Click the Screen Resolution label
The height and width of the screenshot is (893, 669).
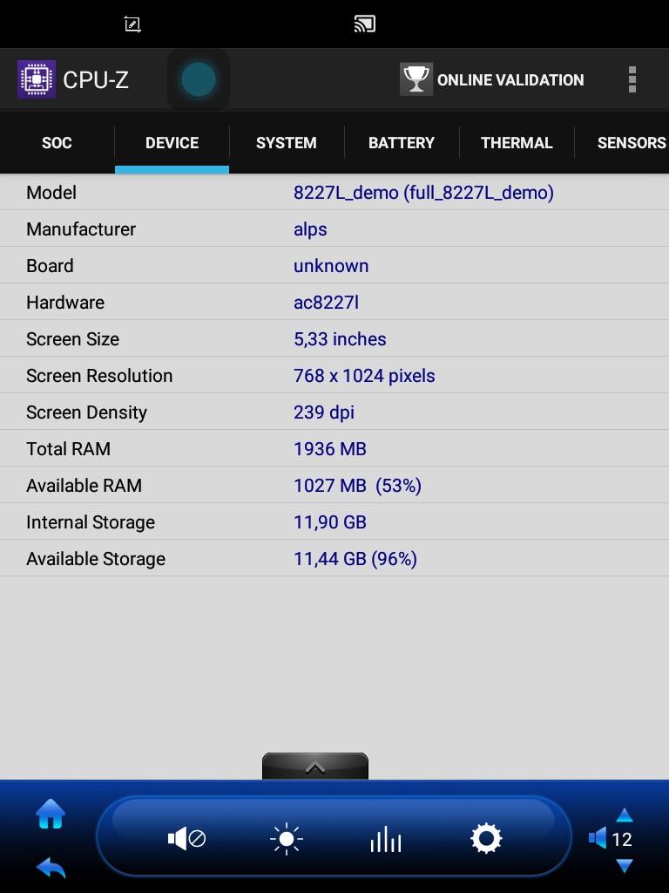pyautogui.click(x=99, y=376)
